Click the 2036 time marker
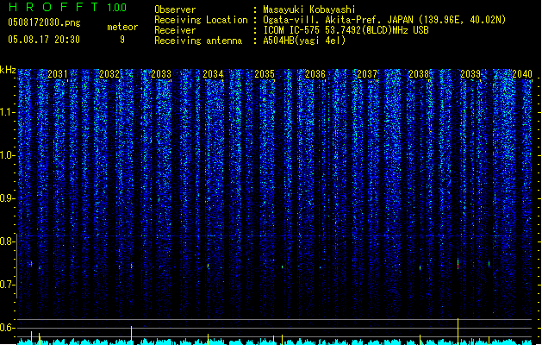 [x=315, y=74]
